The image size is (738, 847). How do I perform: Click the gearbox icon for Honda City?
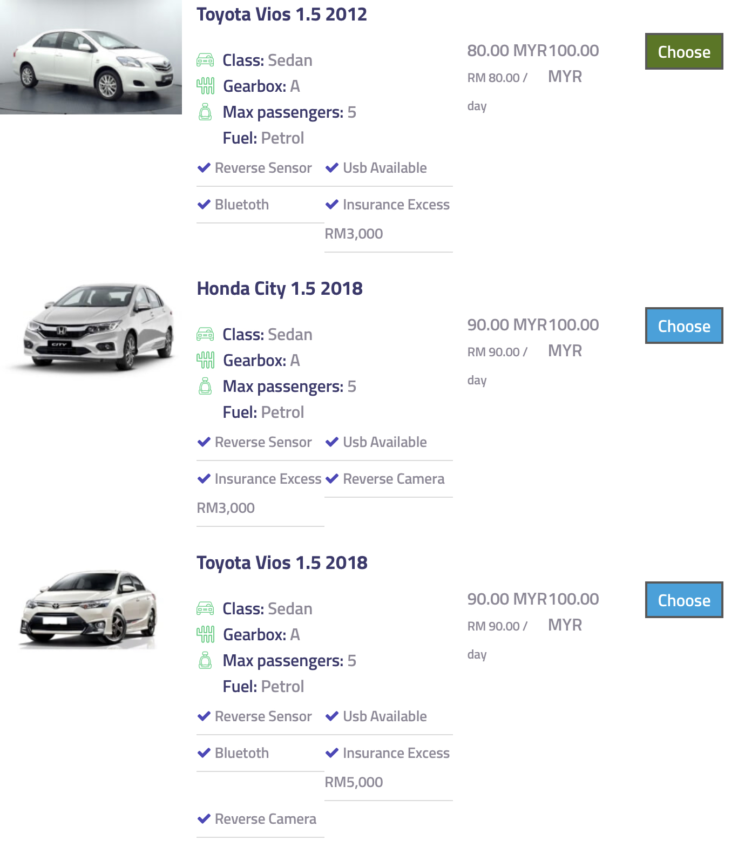(x=205, y=360)
